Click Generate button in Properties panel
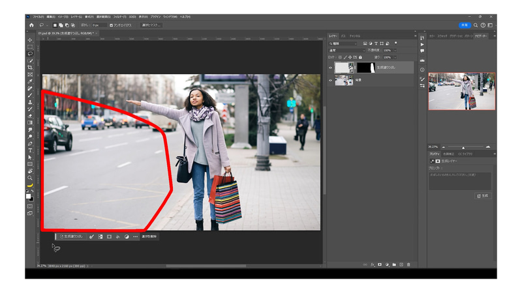The width and height of the screenshot is (522, 293). 483,196
